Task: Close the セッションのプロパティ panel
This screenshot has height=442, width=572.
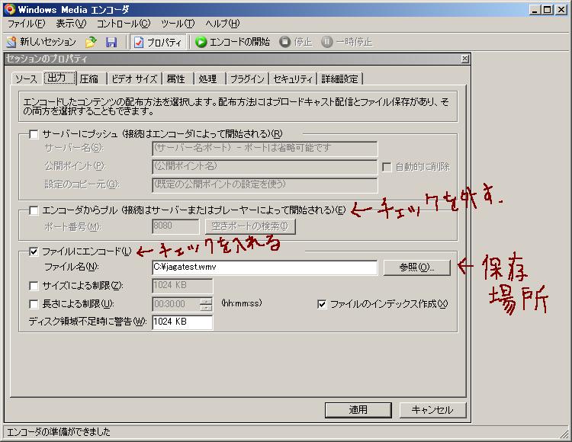Action: pyautogui.click(x=464, y=59)
